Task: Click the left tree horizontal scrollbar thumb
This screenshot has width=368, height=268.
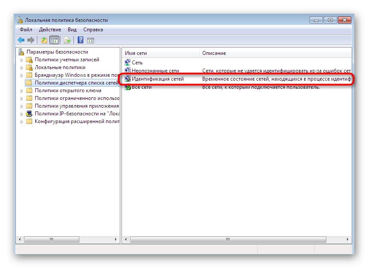Action: [52, 239]
